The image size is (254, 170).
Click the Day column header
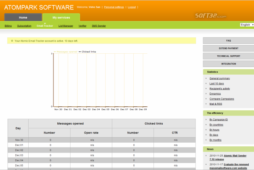tap(18, 128)
